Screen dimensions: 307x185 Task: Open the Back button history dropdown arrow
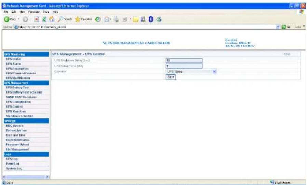click(19, 19)
